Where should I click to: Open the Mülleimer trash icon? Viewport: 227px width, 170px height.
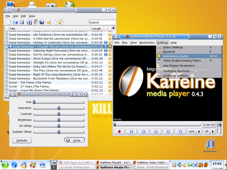[x=210, y=144]
